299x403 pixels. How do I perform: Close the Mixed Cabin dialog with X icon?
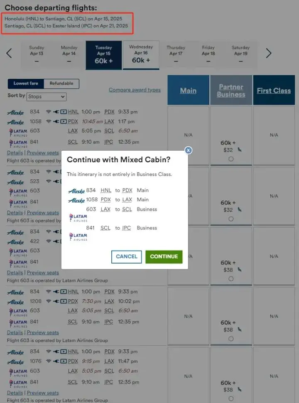pyautogui.click(x=188, y=150)
